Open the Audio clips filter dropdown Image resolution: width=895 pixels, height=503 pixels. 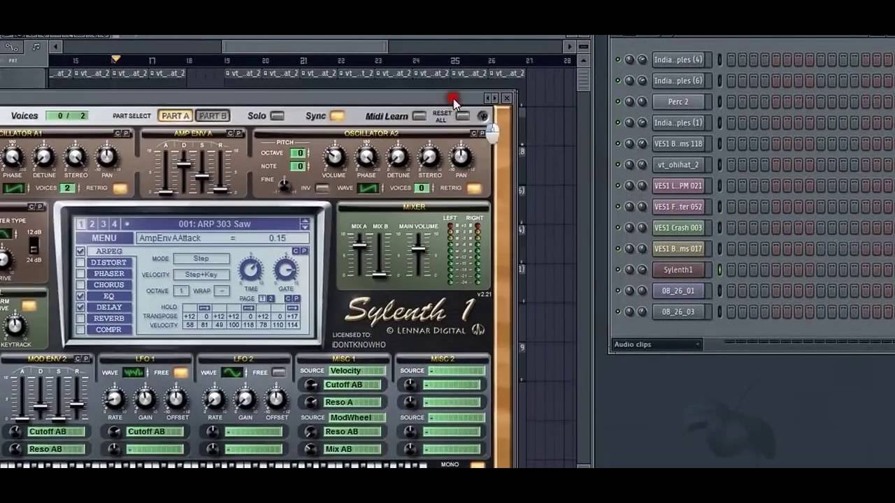pos(657,344)
